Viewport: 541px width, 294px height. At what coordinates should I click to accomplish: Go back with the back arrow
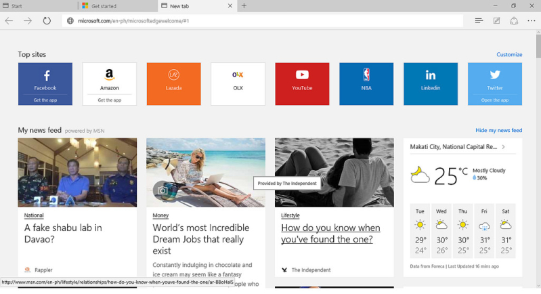tap(9, 21)
